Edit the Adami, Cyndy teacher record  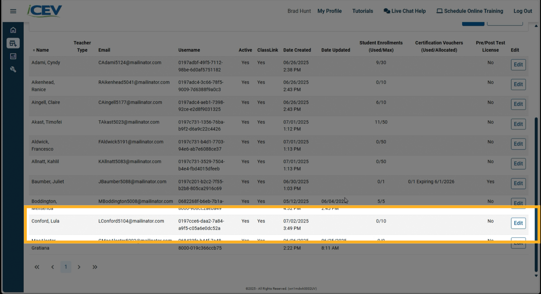point(518,64)
